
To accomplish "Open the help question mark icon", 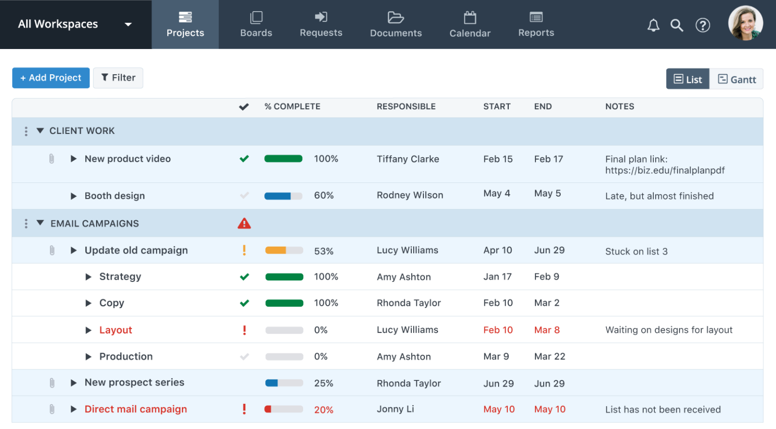I will coord(703,25).
